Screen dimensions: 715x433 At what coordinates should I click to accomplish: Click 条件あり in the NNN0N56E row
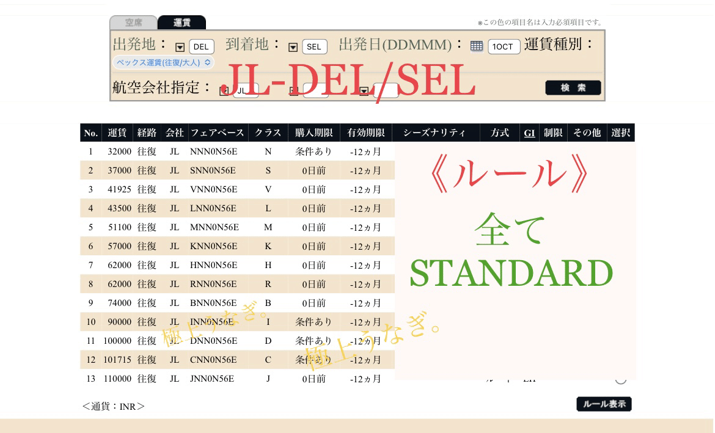coord(313,151)
